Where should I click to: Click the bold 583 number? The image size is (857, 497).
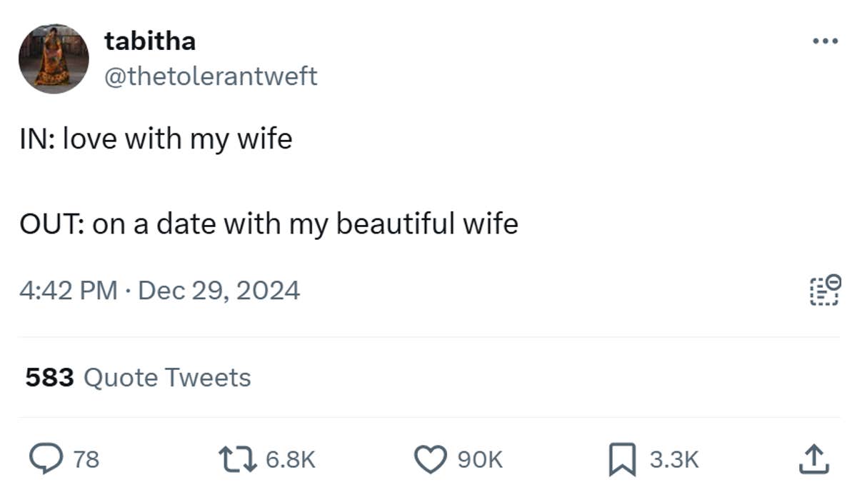click(49, 377)
